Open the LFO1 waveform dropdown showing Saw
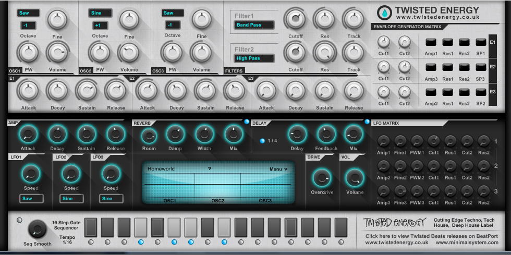 point(31,199)
